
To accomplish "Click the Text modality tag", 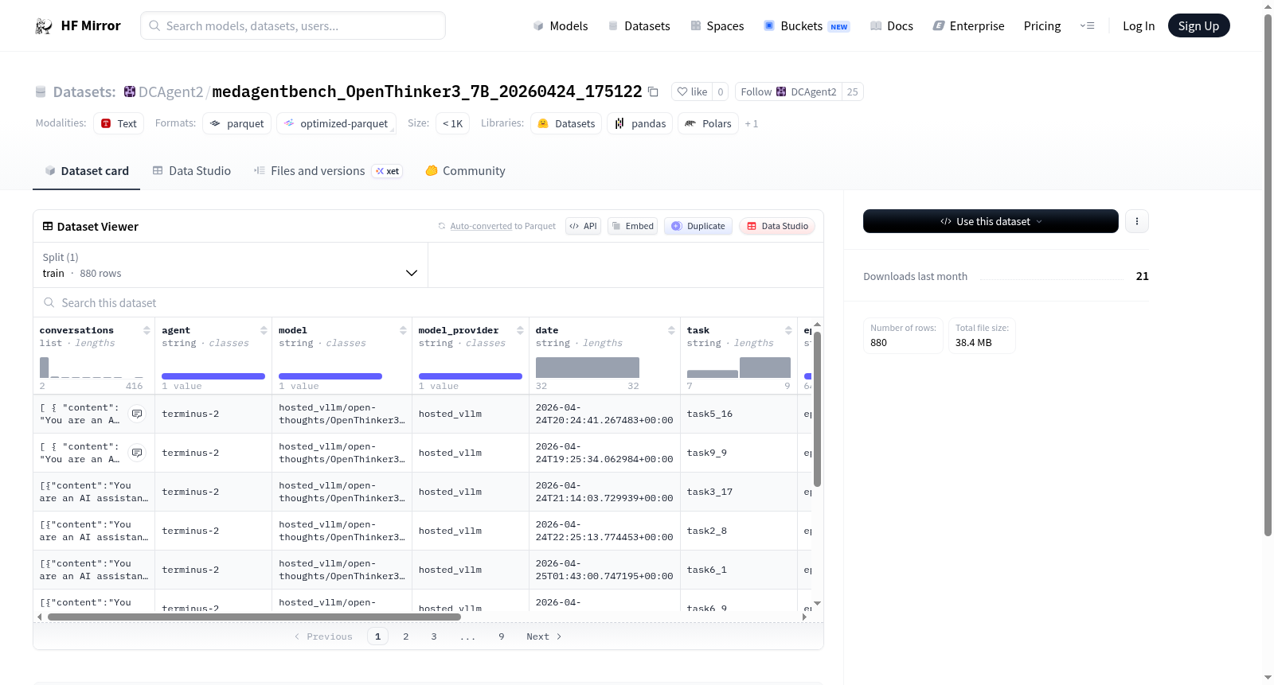I will click(119, 123).
